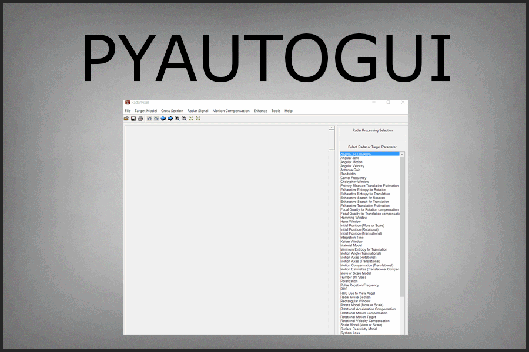
Task: Navigate forward using the blue right arrow icon
Action: (x=171, y=118)
